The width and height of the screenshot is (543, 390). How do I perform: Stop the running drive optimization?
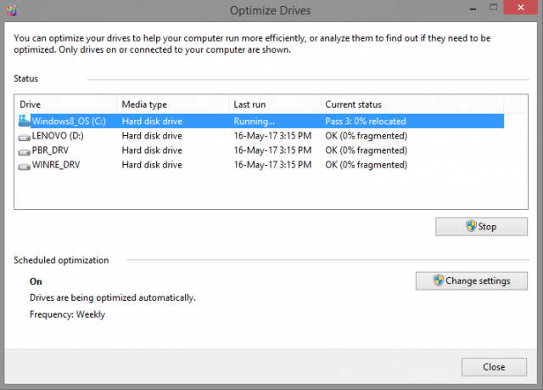pos(481,227)
